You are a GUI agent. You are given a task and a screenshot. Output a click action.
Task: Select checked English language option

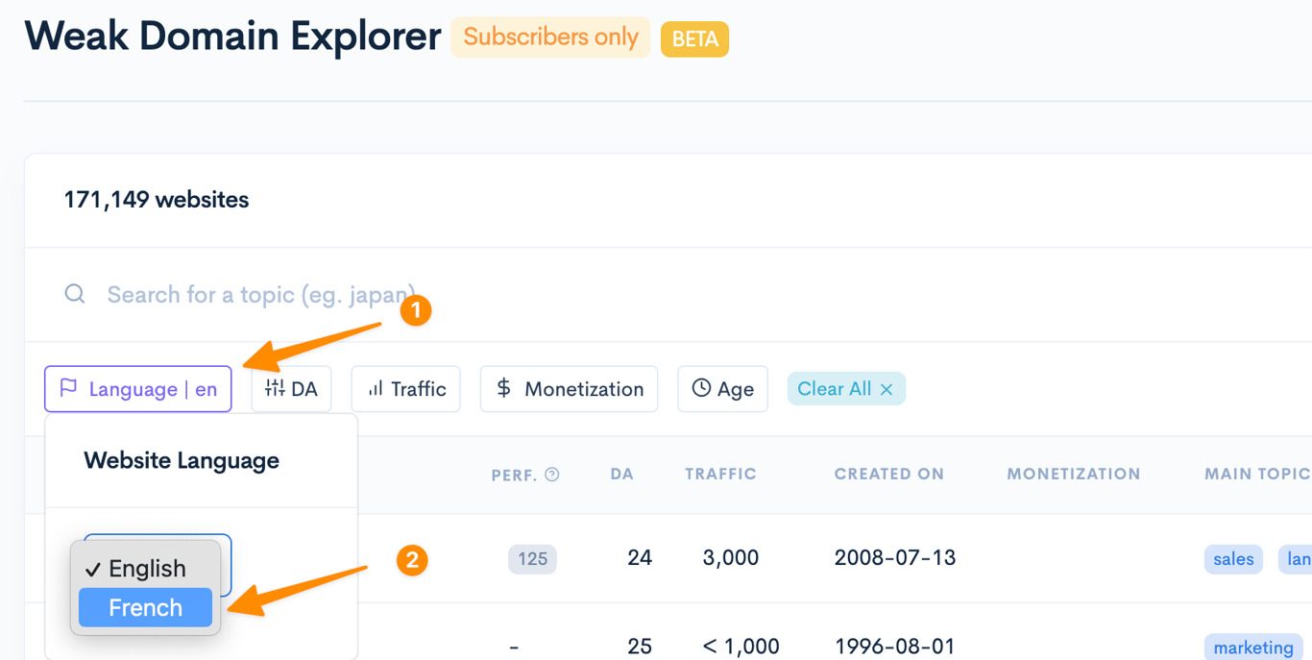coord(145,569)
